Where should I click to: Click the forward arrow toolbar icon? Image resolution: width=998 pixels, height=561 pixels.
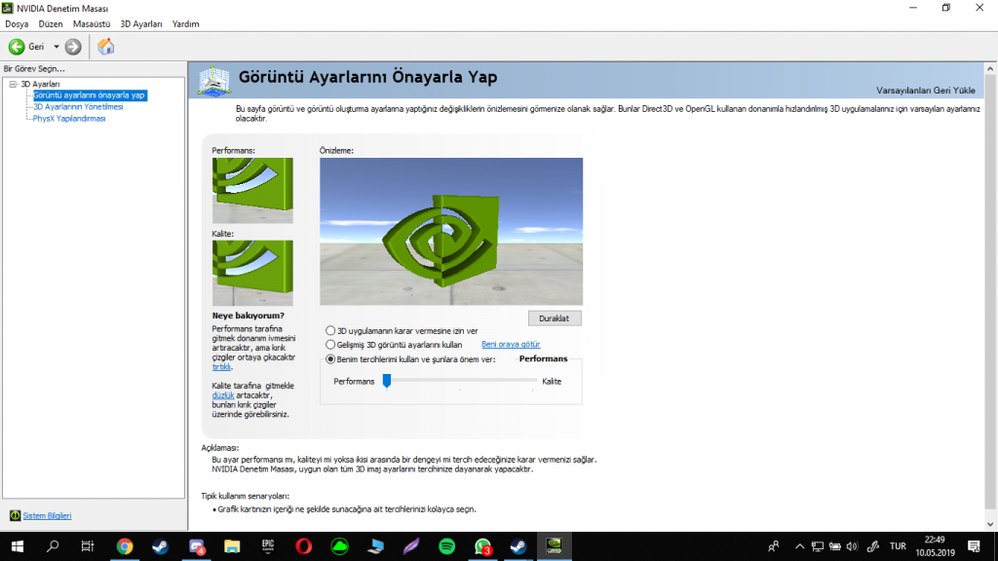pos(73,47)
